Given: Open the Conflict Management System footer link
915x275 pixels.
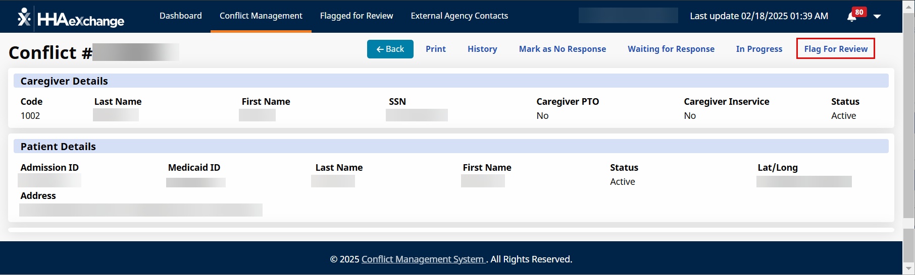Looking at the screenshot, I should pos(423,259).
